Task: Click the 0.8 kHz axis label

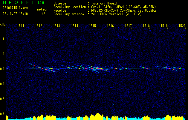Action: pyautogui.click(x=3, y=84)
